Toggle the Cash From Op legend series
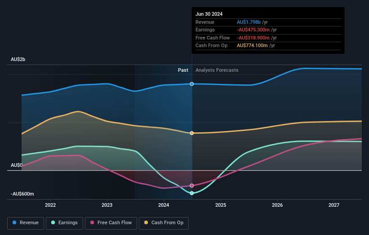 pyautogui.click(x=164, y=223)
